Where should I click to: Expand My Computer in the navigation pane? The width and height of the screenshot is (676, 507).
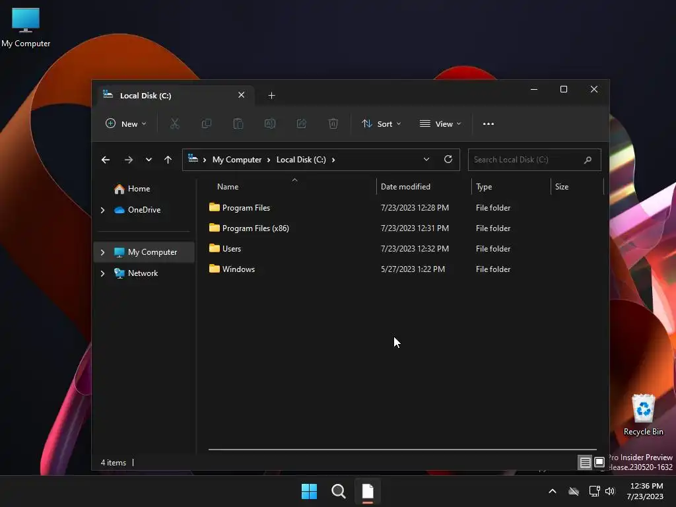[x=102, y=252]
